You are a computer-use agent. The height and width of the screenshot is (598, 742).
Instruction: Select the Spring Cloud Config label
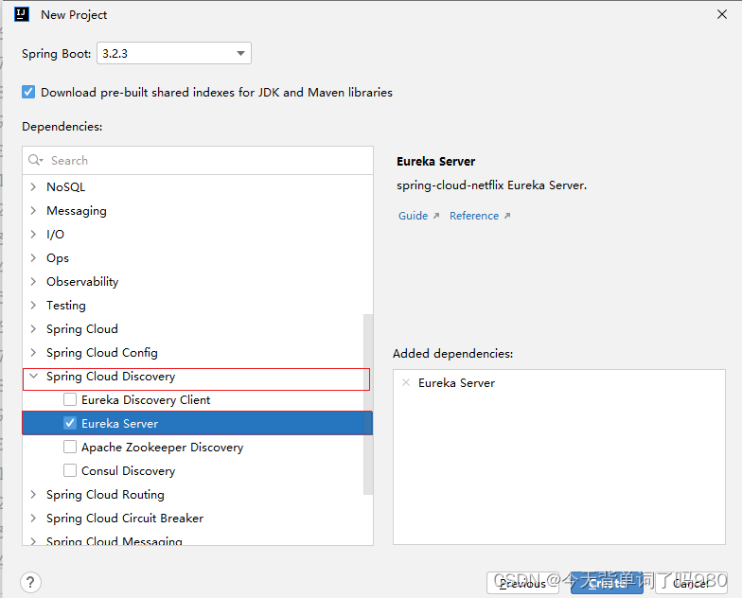(x=102, y=352)
